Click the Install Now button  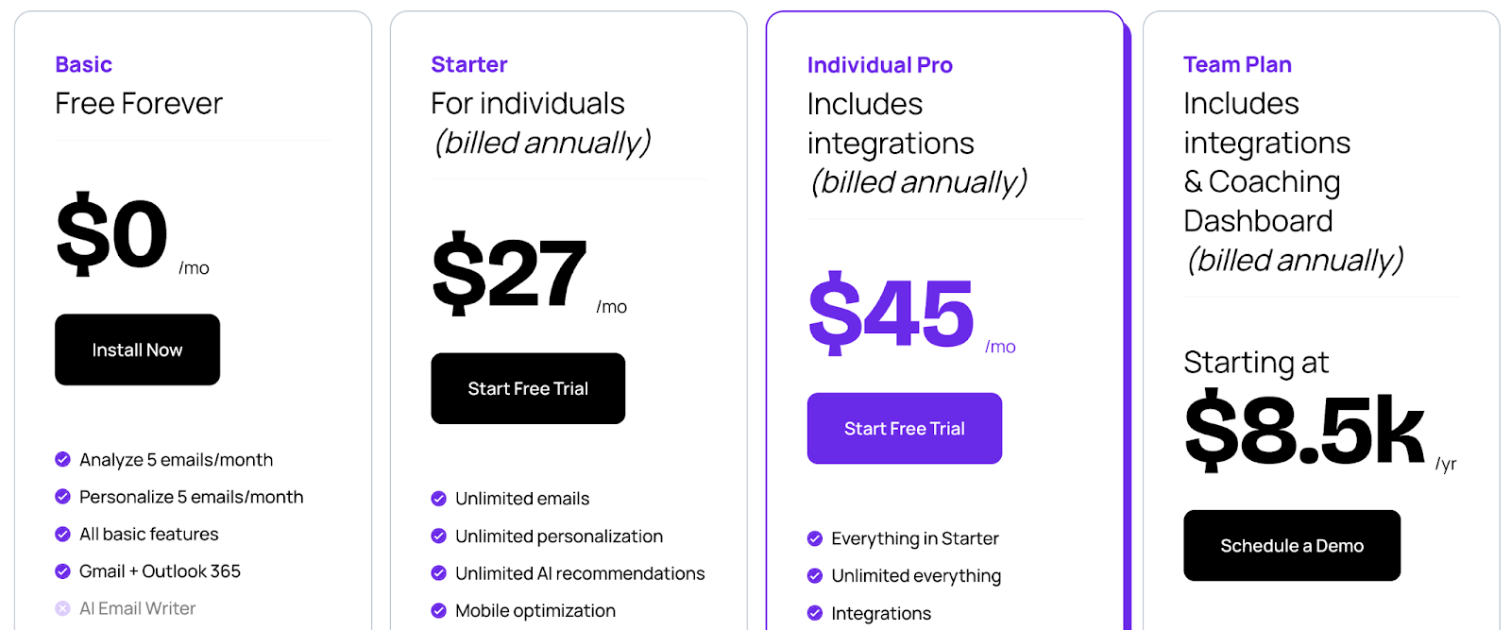click(137, 349)
